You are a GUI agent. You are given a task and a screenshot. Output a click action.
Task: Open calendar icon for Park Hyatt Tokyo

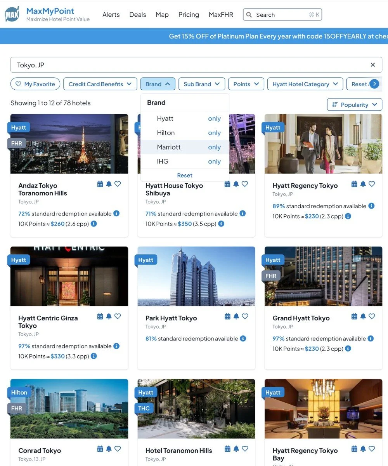(227, 316)
